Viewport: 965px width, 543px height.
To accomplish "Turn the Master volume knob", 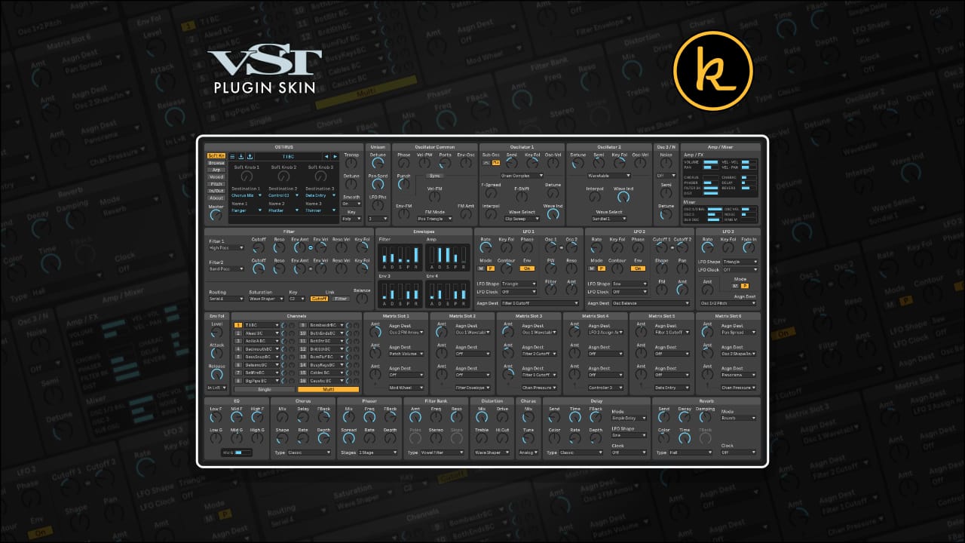I will 216,215.
